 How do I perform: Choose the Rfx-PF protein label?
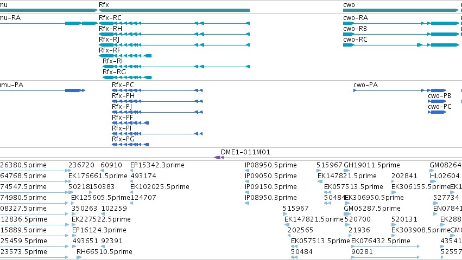click(x=122, y=118)
